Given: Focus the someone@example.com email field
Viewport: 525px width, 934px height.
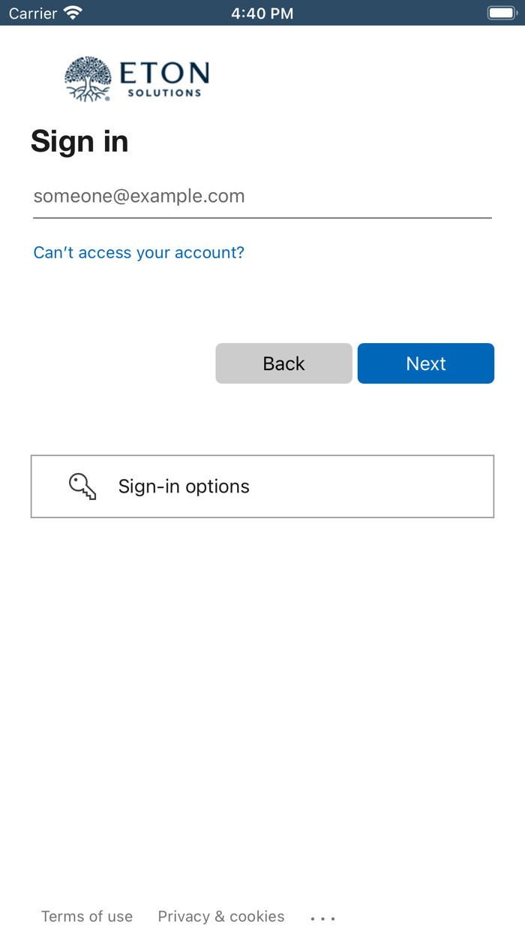Looking at the screenshot, I should (x=262, y=197).
